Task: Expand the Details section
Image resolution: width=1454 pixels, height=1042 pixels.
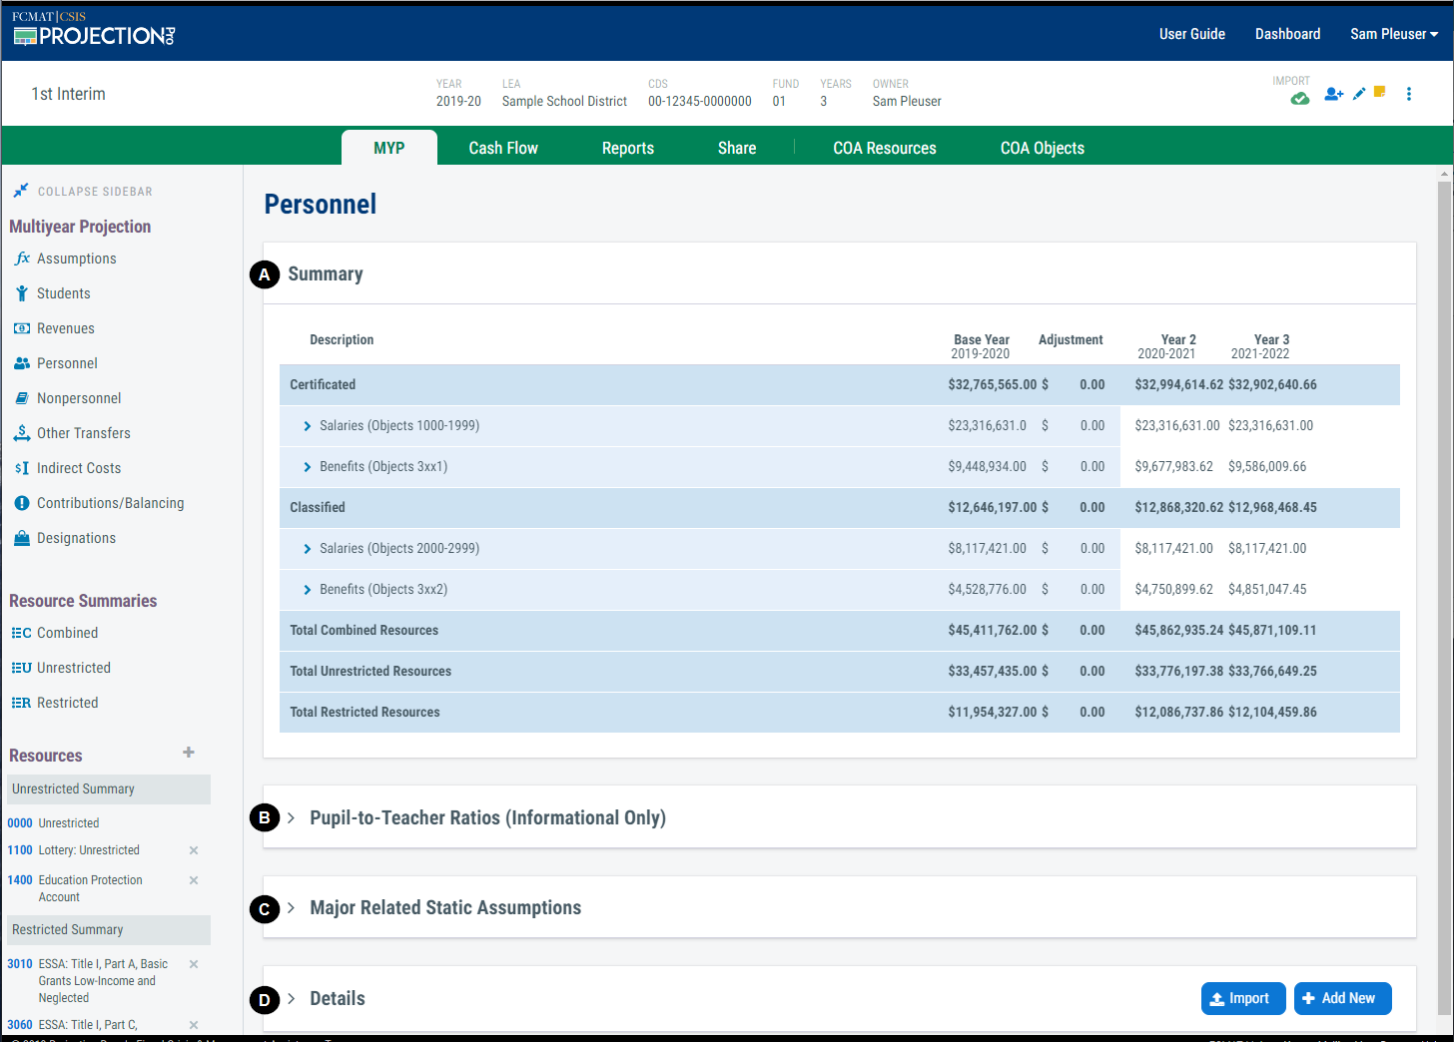Action: 291,998
